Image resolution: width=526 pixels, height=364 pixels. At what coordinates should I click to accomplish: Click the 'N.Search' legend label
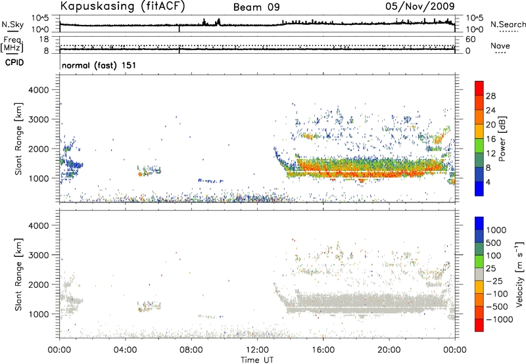[x=508, y=24]
